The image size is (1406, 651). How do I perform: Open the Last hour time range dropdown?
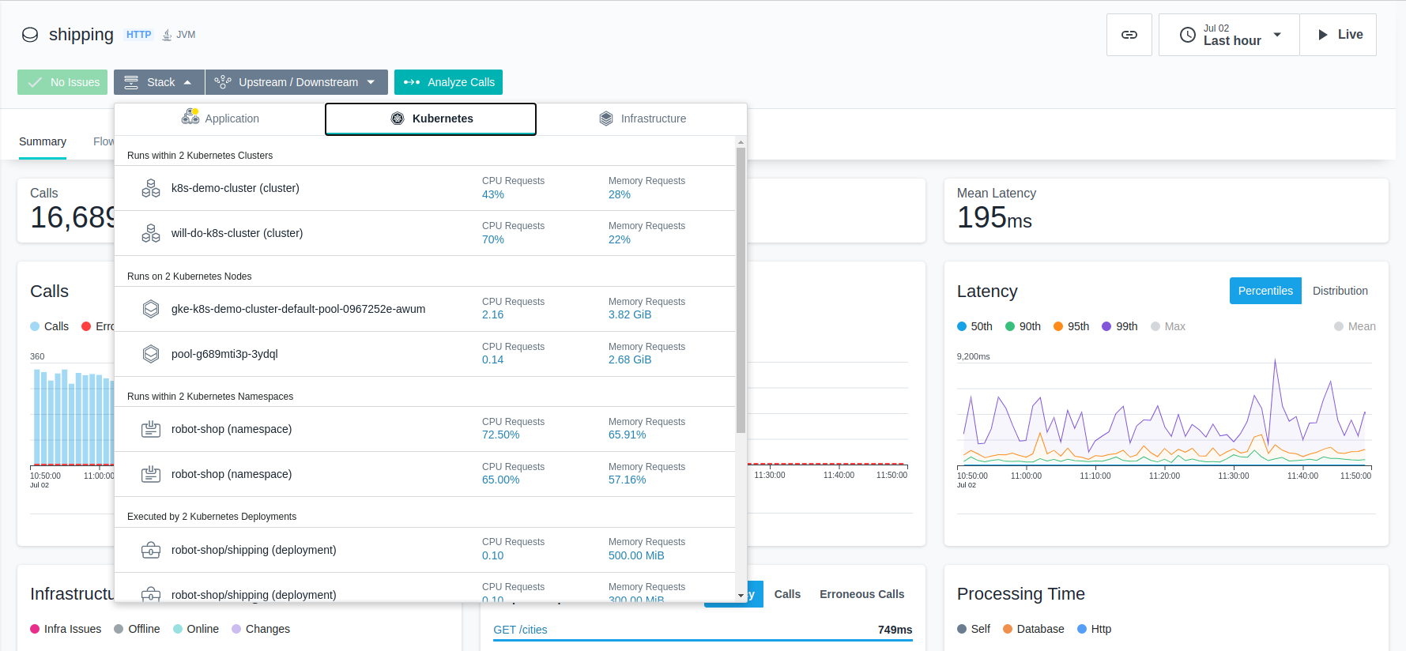point(1229,35)
